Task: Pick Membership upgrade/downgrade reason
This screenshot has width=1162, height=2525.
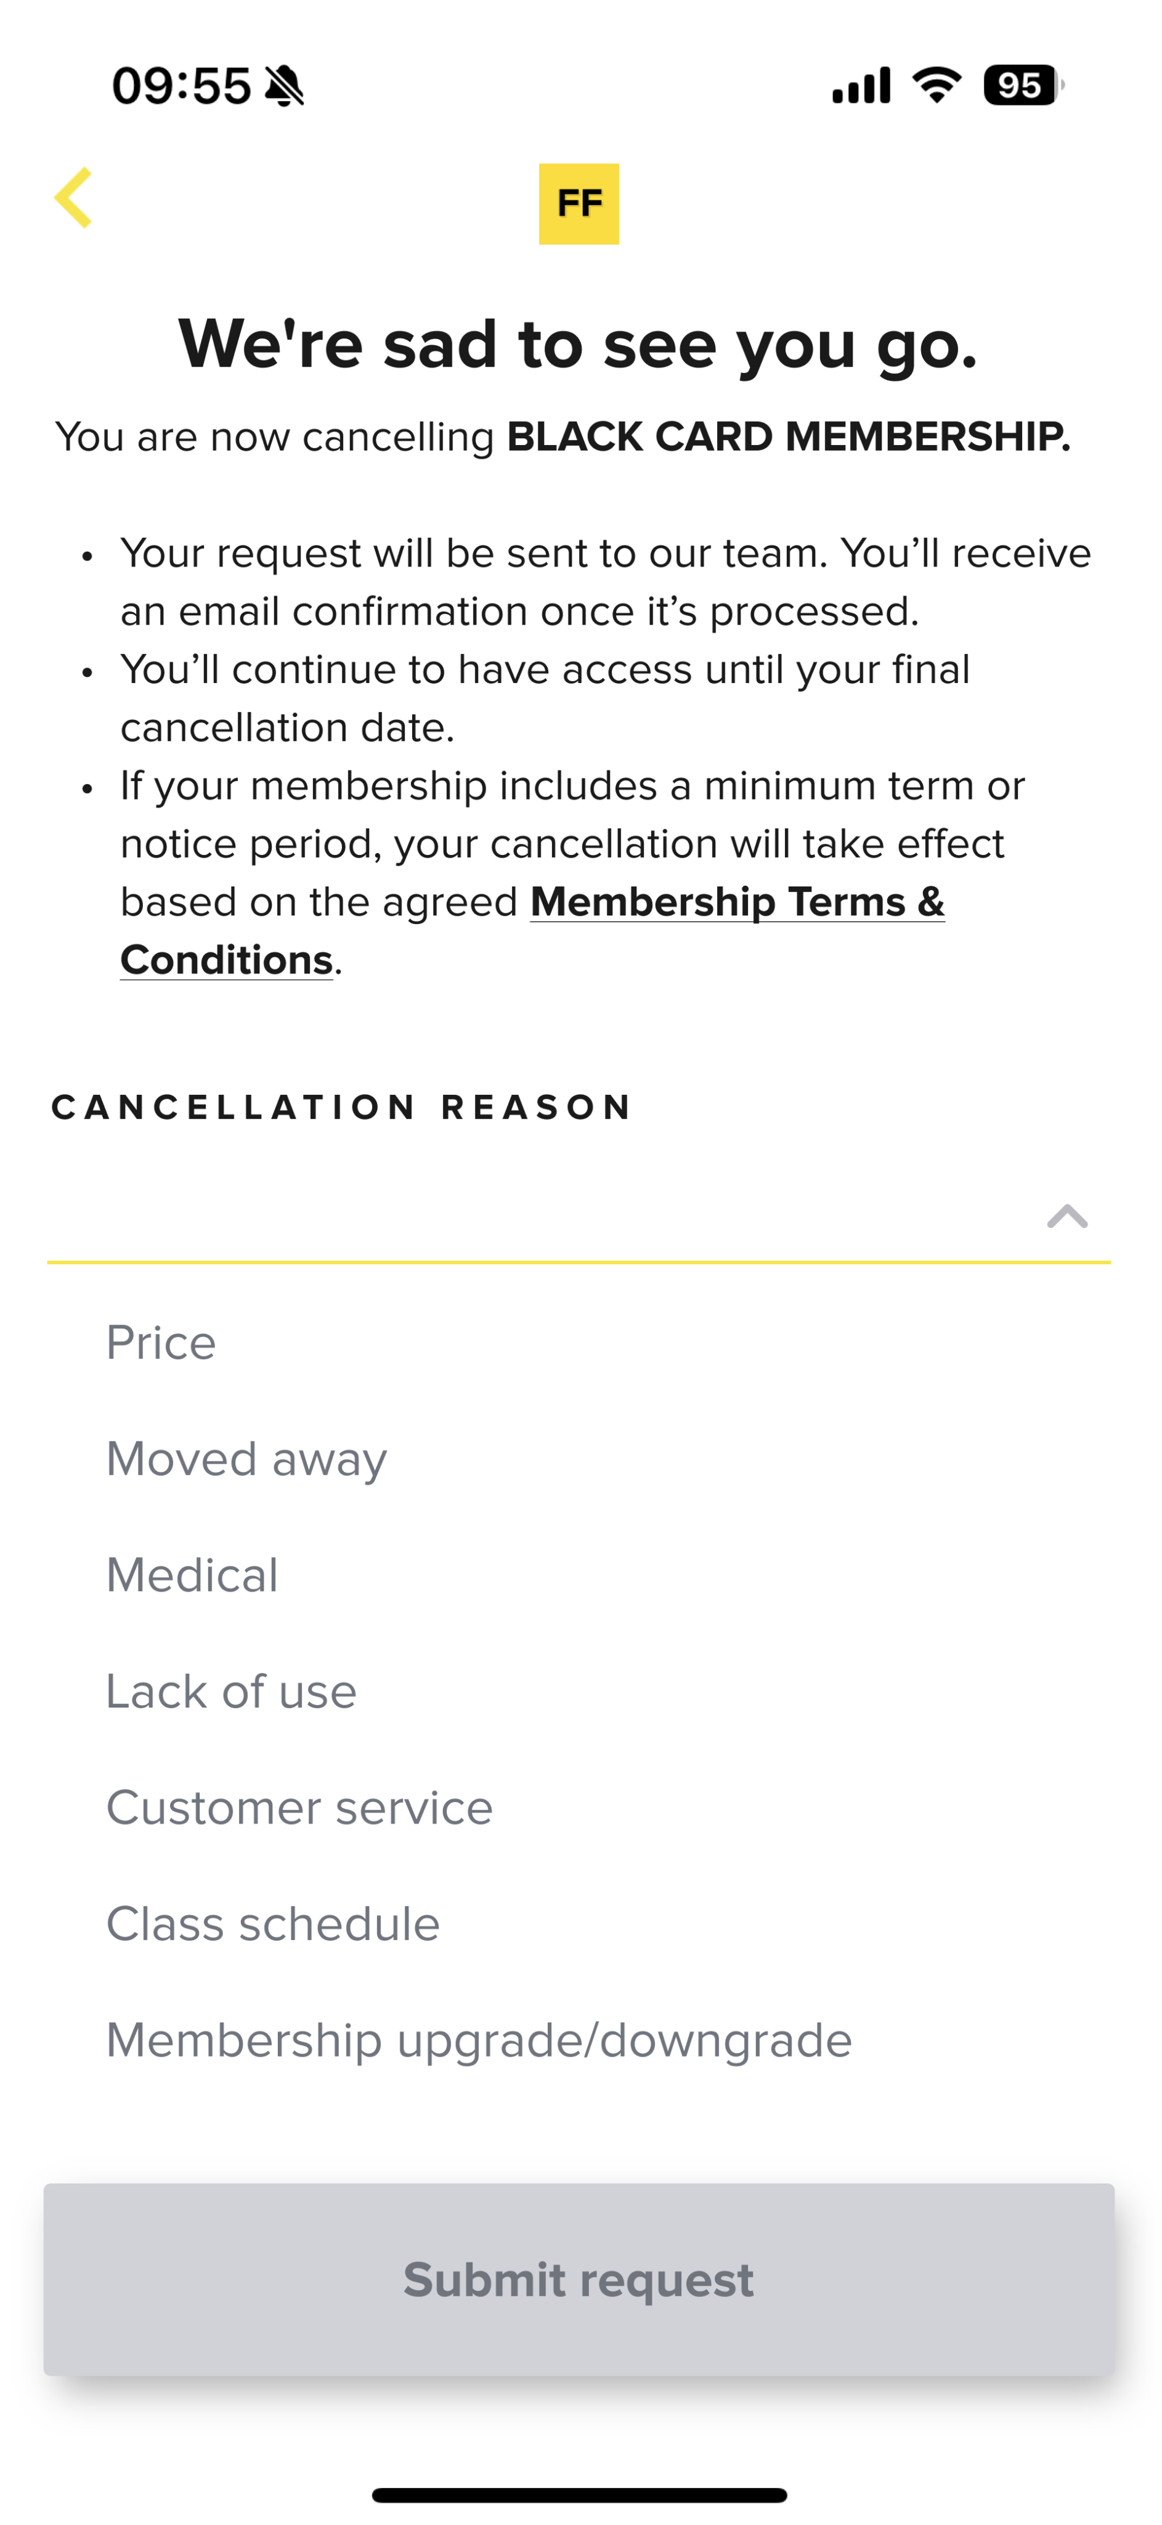Action: (x=479, y=2041)
